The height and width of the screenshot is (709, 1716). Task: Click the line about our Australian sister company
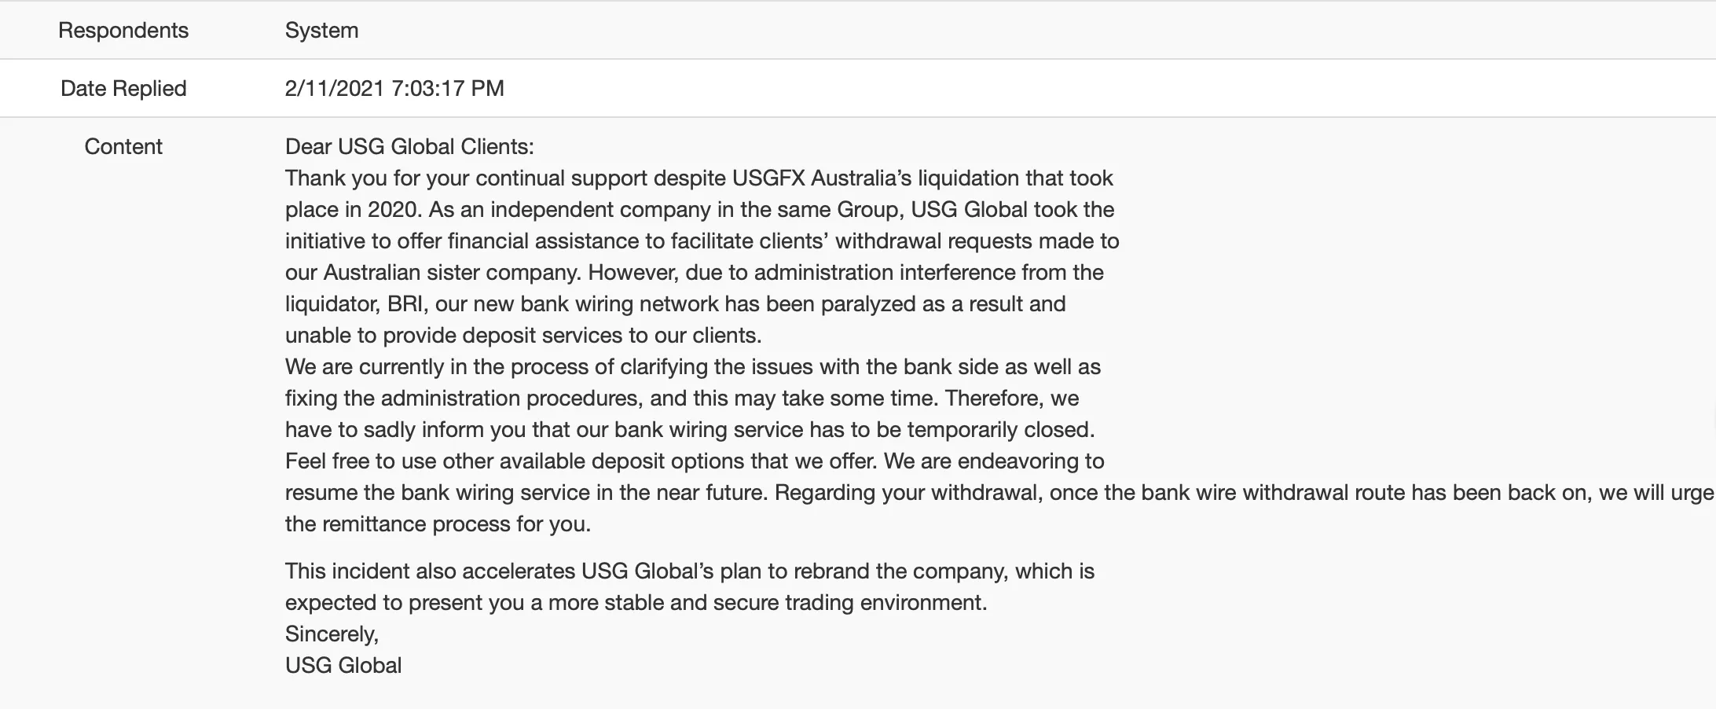[x=695, y=272]
